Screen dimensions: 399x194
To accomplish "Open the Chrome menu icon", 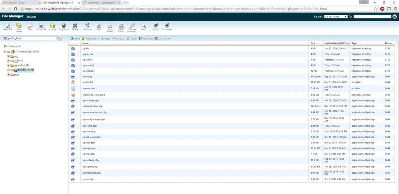I will point(395,9).
